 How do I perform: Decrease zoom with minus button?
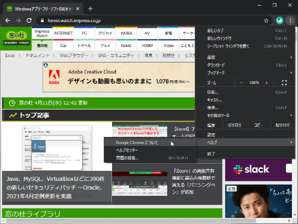tap(241, 82)
